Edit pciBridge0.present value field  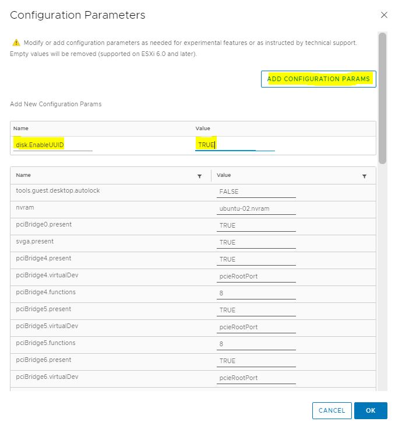[256, 225]
